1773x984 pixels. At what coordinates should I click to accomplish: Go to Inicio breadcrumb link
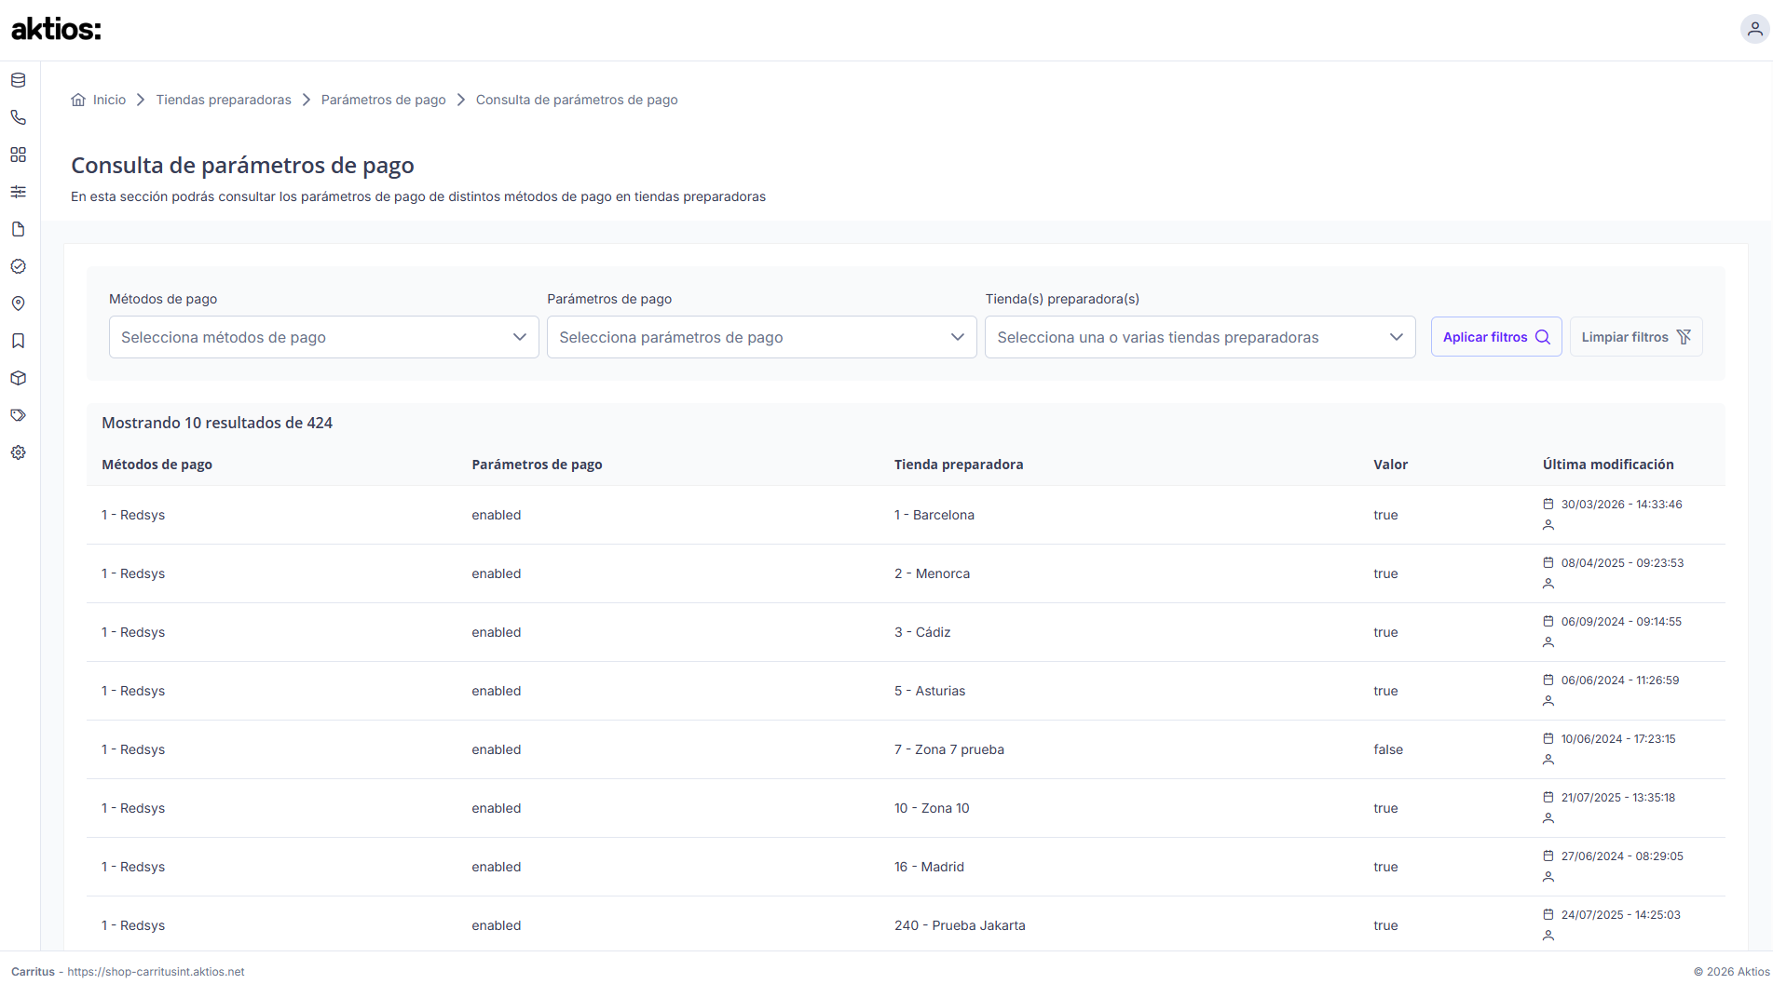(x=109, y=100)
